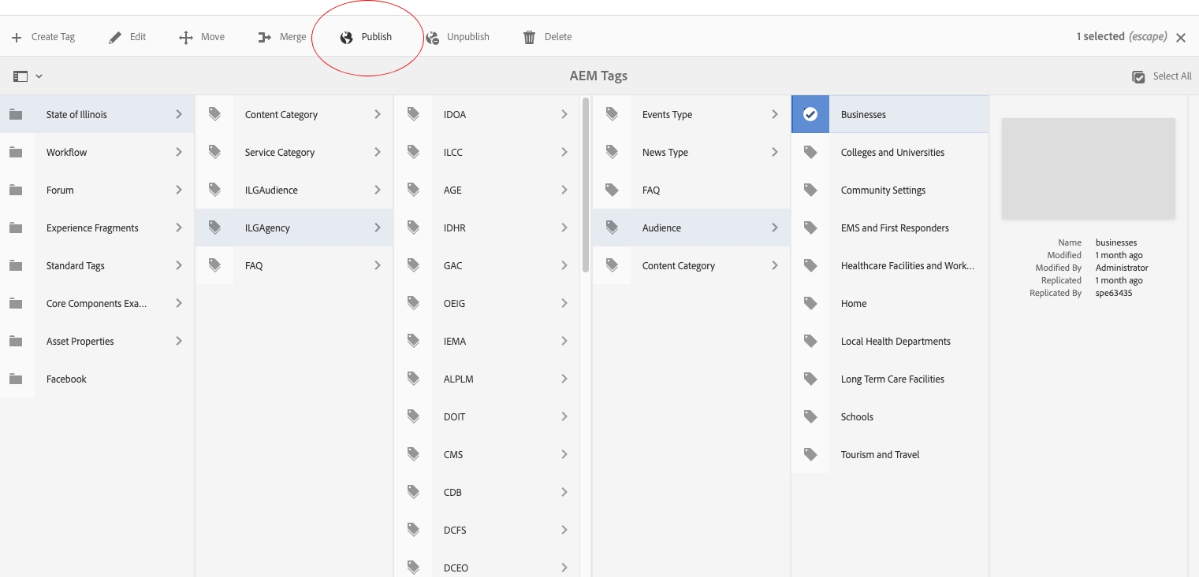Click the gray preview thumbnail
The width and height of the screenshot is (1199, 577).
pyautogui.click(x=1088, y=168)
